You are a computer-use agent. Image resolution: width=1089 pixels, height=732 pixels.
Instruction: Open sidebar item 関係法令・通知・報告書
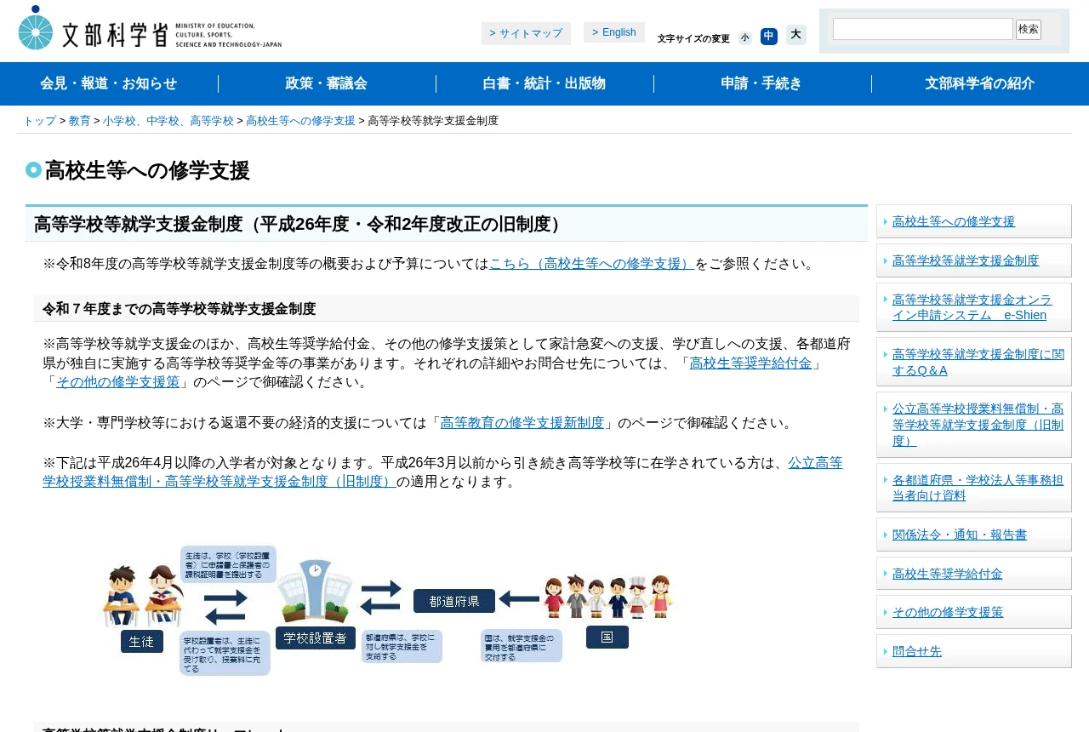pyautogui.click(x=974, y=535)
